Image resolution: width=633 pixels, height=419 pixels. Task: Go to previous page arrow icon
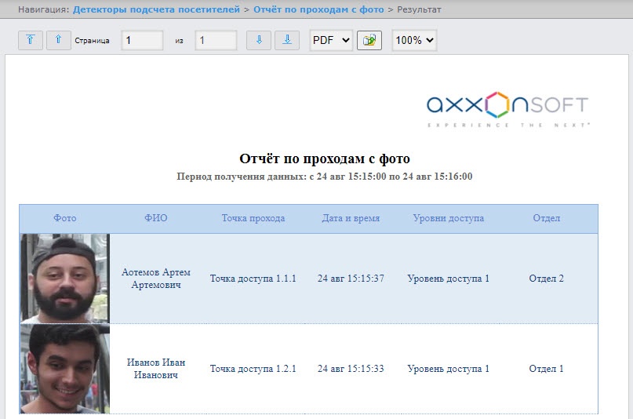[x=59, y=40]
